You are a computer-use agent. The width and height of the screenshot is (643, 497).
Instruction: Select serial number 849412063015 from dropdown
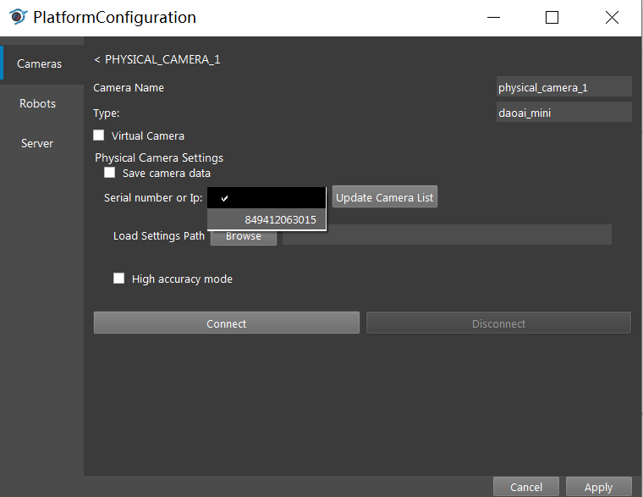coord(267,219)
